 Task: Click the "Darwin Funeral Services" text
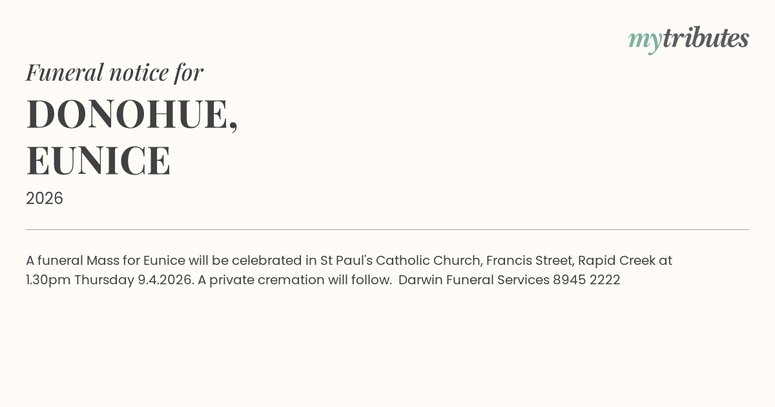[473, 280]
